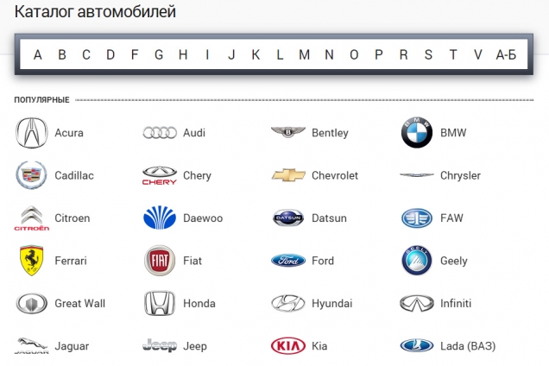This screenshot has width=549, height=366.
Task: Filter brands by letter N
Action: tap(329, 54)
